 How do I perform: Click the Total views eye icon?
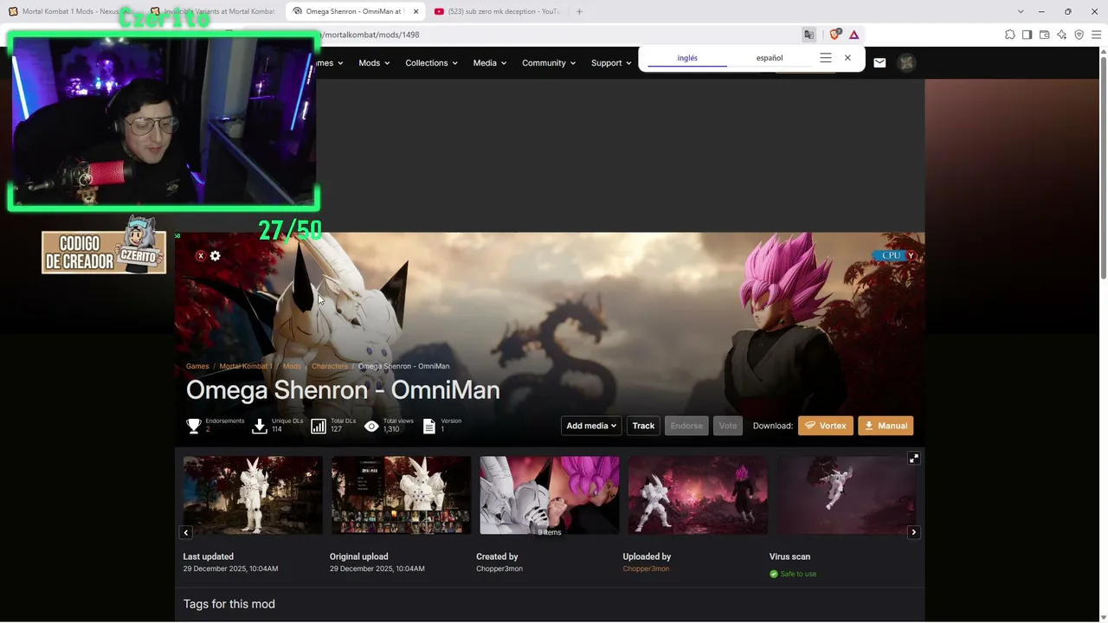[371, 426]
